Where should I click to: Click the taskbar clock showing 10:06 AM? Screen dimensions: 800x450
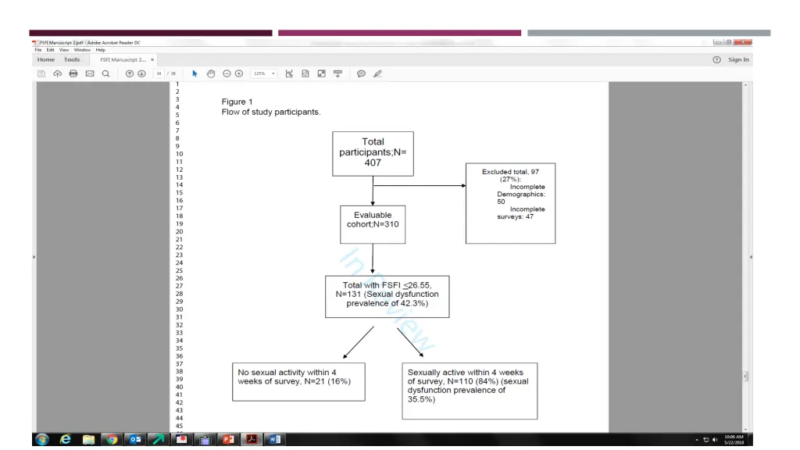734,440
